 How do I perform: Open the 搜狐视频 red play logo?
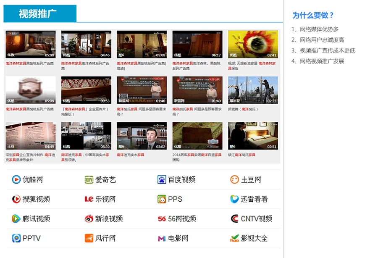tap(16, 199)
